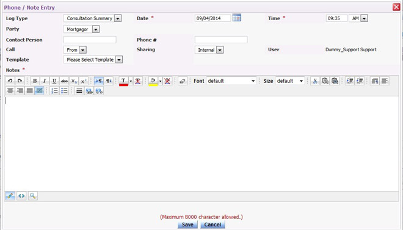Set right-to-left text direction
This screenshot has height=230, width=403.
(x=109, y=81)
